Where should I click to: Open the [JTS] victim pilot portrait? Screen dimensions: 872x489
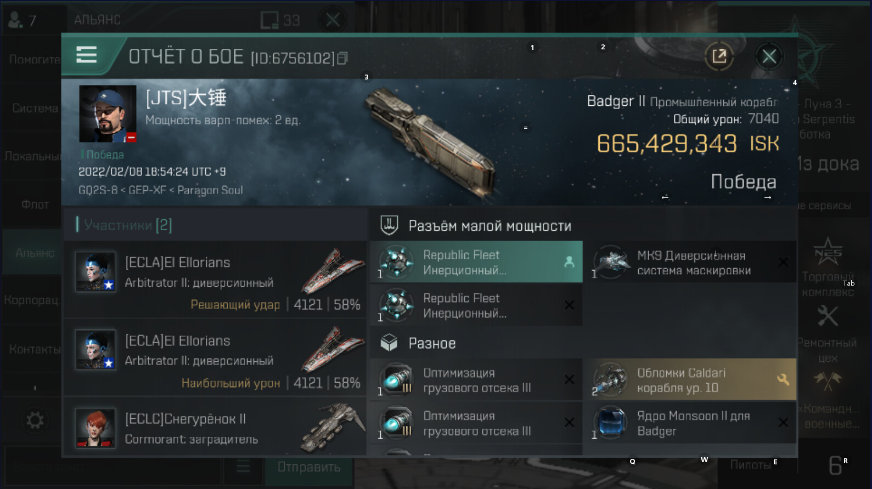108,114
